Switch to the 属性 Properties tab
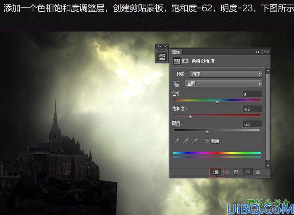 (x=176, y=52)
